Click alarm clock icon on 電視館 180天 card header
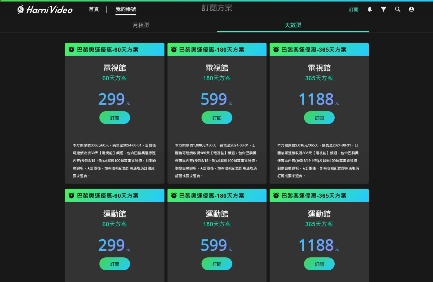 (174, 49)
